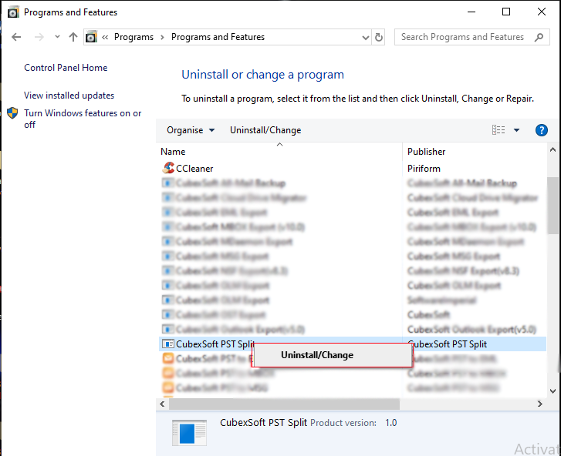Click the horizontal scrollbar thumb

285,404
